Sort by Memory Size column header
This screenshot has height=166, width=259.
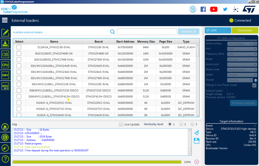(x=146, y=41)
